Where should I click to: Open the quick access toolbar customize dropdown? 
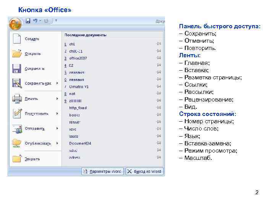coord(56,20)
